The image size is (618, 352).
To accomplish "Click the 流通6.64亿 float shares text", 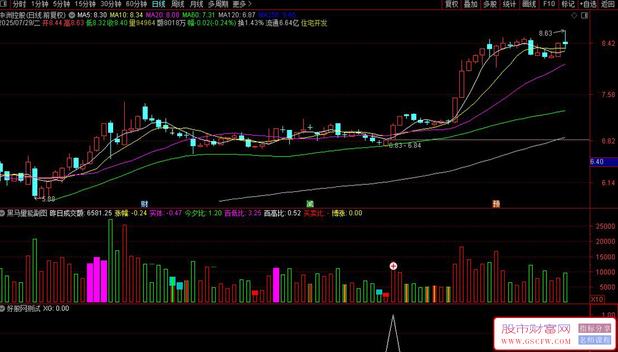I will (x=282, y=23).
